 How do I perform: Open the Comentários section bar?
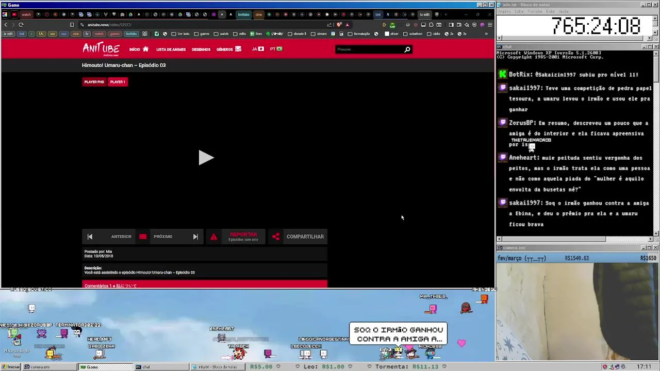[205, 285]
